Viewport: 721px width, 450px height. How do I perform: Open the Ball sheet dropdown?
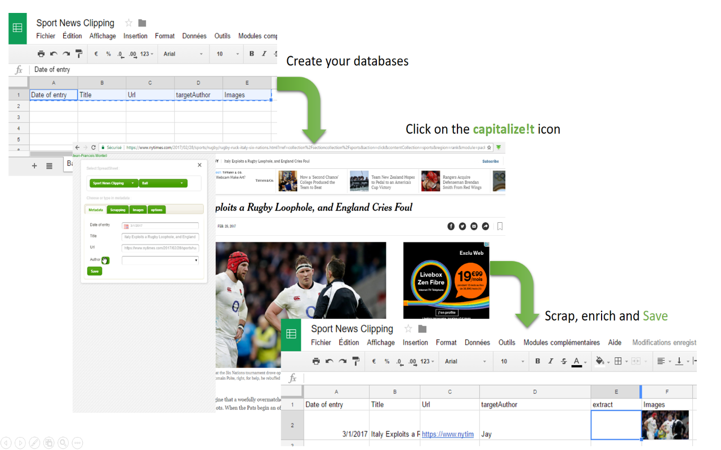pos(163,183)
